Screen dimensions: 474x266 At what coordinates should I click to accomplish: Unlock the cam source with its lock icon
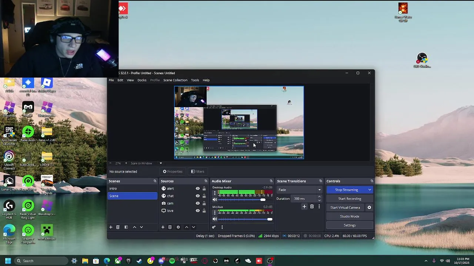click(204, 203)
